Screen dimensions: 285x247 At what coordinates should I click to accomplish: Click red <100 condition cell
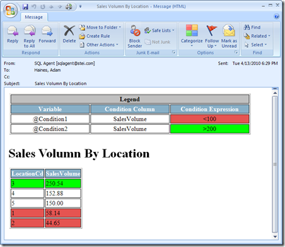(209, 119)
